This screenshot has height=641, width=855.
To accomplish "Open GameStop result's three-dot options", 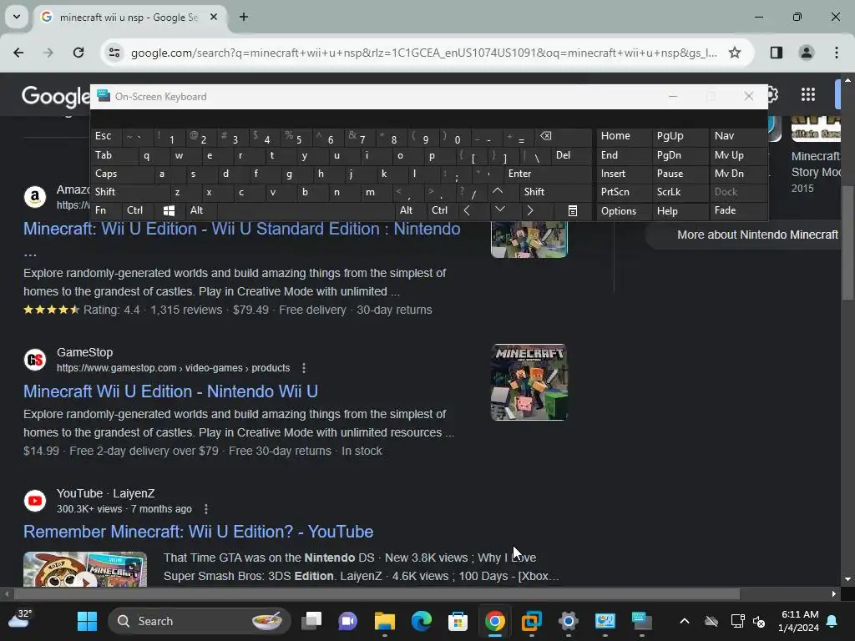I will click(304, 368).
